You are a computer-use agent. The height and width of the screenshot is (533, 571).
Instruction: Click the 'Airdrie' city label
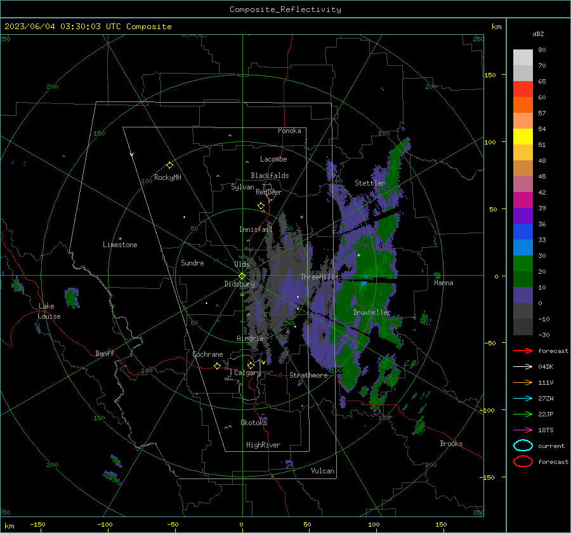[250, 338]
